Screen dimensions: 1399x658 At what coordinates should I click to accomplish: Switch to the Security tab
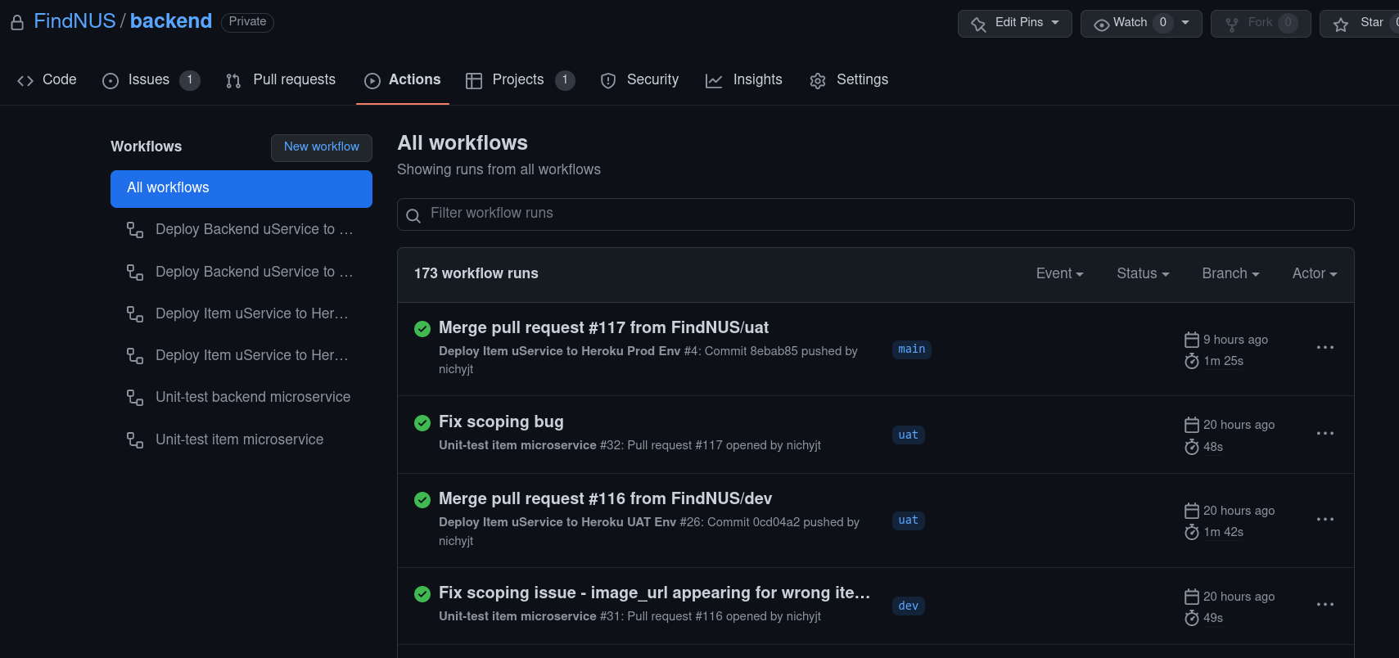[639, 80]
